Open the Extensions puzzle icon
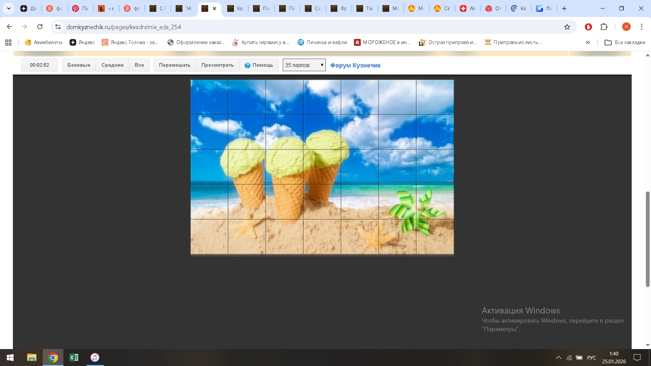651x366 pixels. point(604,27)
